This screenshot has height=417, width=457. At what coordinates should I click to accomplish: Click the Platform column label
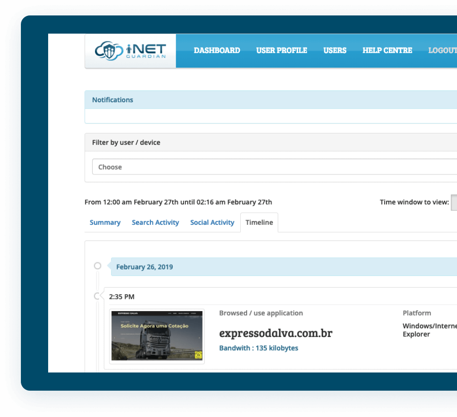(x=417, y=313)
